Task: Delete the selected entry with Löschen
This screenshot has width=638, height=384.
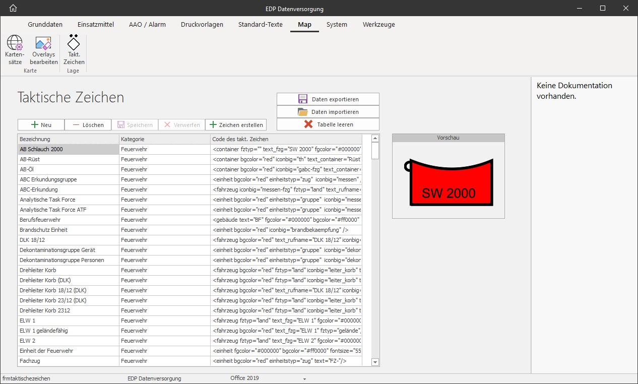Action: (88, 125)
